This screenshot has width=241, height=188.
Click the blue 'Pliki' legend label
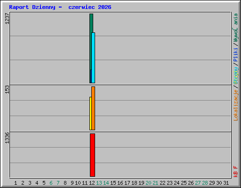pos(236,55)
